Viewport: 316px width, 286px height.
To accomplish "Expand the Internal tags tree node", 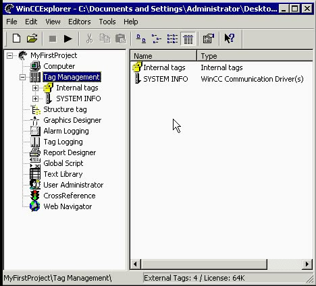I will pos(35,88).
